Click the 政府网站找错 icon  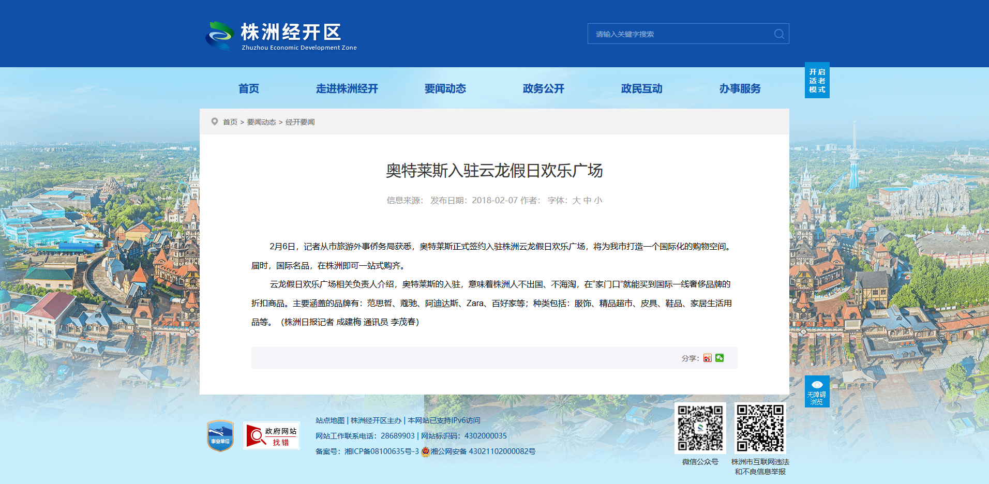coord(272,435)
